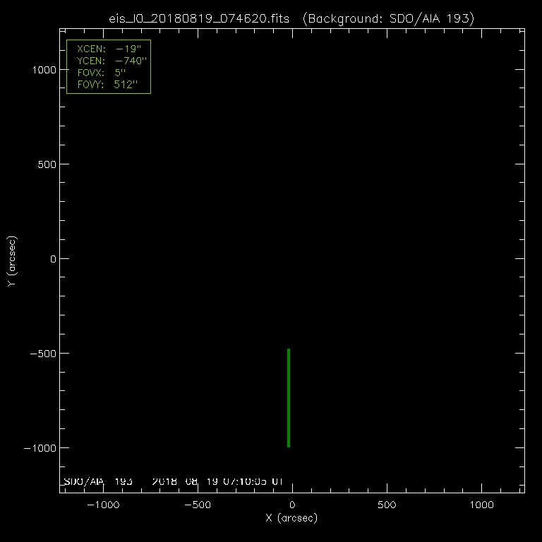This screenshot has width=542, height=542.
Task: Click the 500 tick label on X axis
Action: (386, 505)
